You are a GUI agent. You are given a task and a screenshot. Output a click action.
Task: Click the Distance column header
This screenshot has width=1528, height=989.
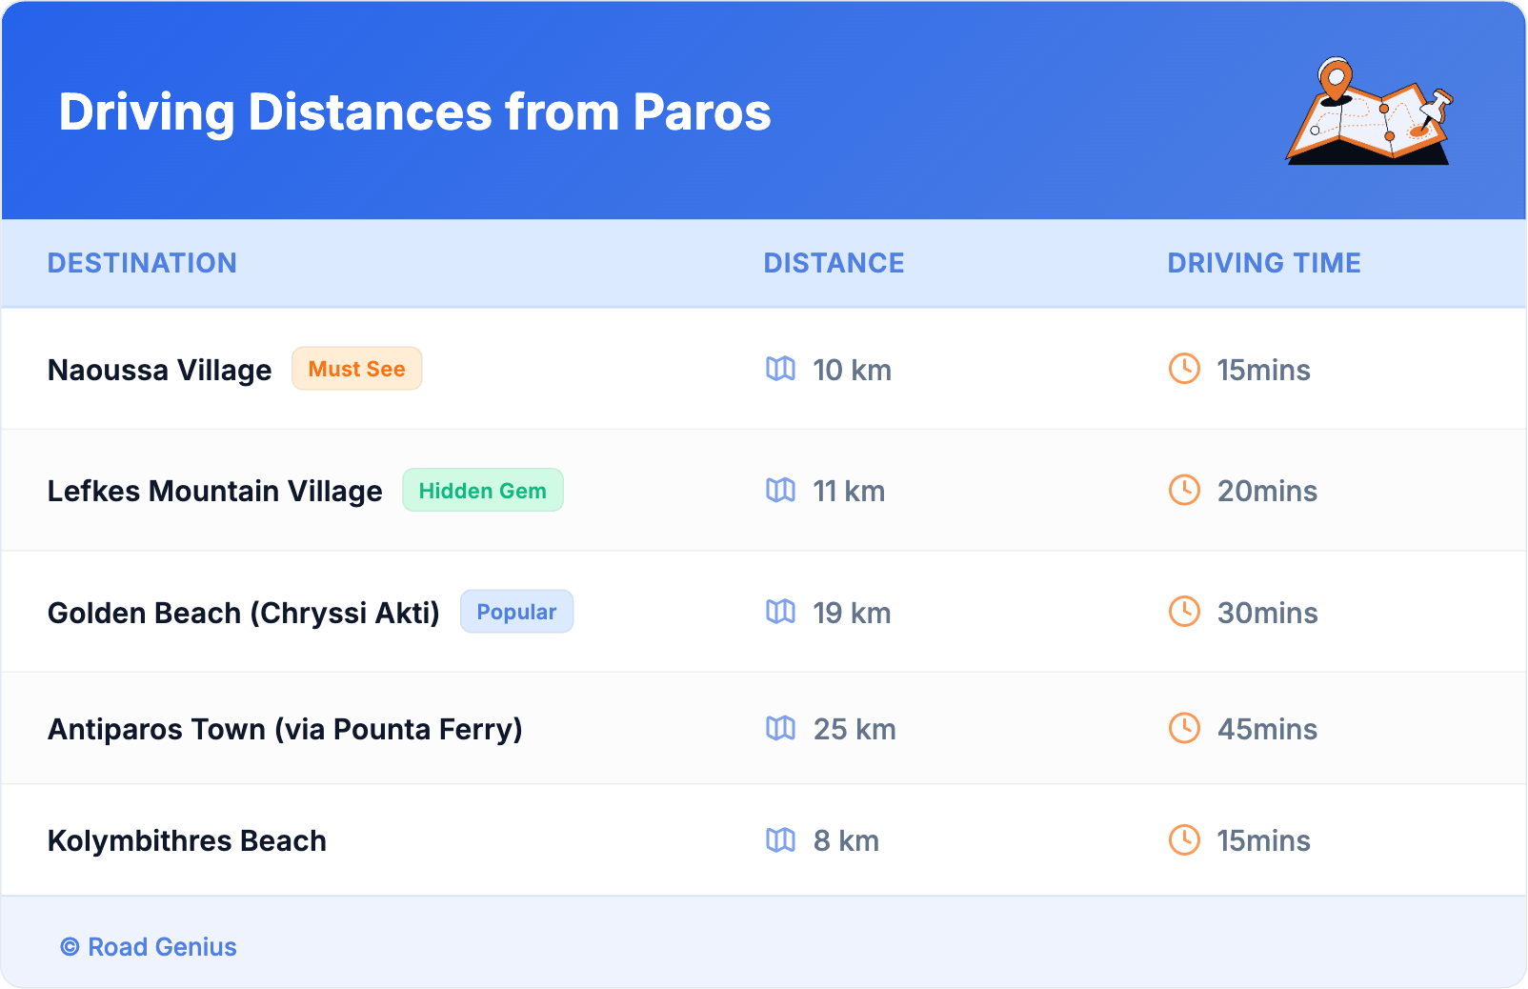coord(834,263)
